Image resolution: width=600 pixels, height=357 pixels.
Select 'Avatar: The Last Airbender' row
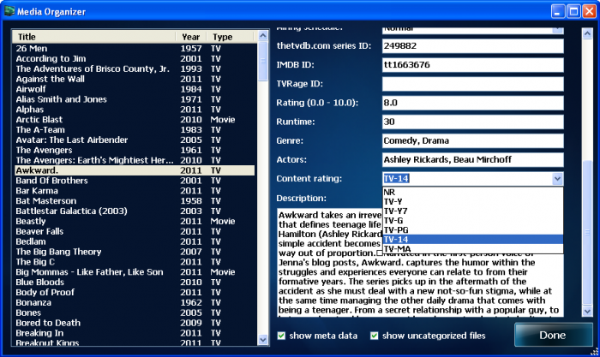click(x=135, y=140)
